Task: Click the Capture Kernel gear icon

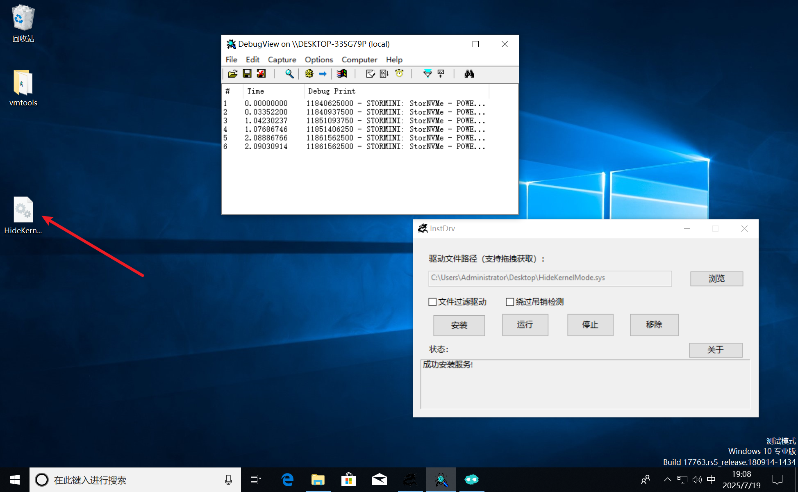Action: 309,74
